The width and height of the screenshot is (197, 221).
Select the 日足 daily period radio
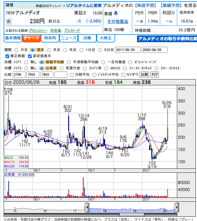(16, 50)
